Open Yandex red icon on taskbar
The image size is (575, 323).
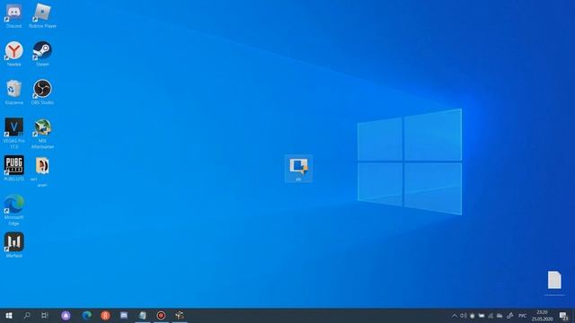click(x=105, y=316)
